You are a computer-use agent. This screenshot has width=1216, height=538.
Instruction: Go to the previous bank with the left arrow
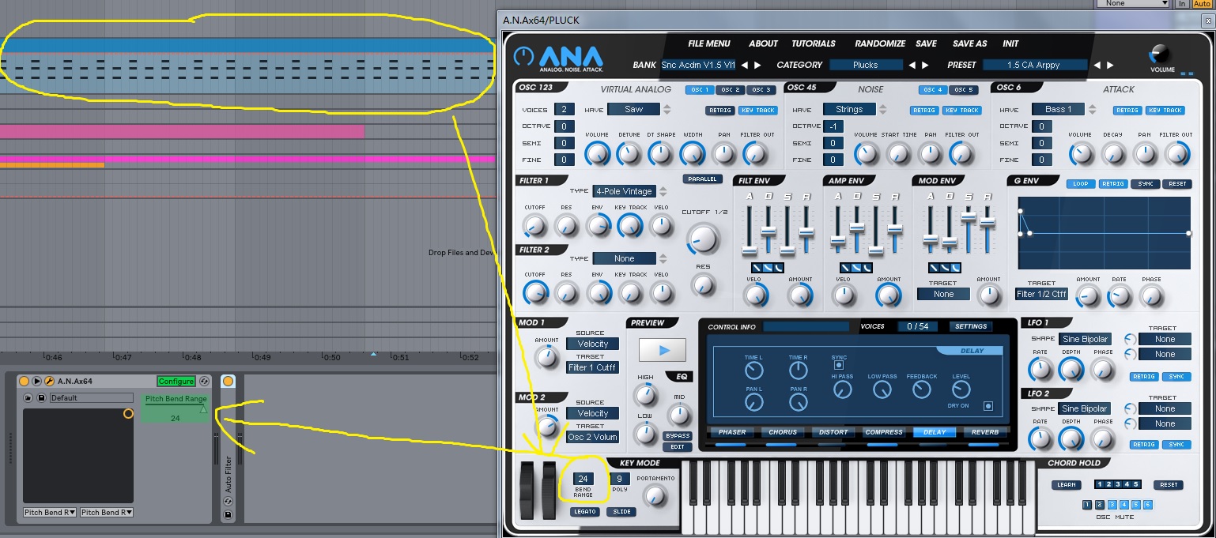pos(745,65)
